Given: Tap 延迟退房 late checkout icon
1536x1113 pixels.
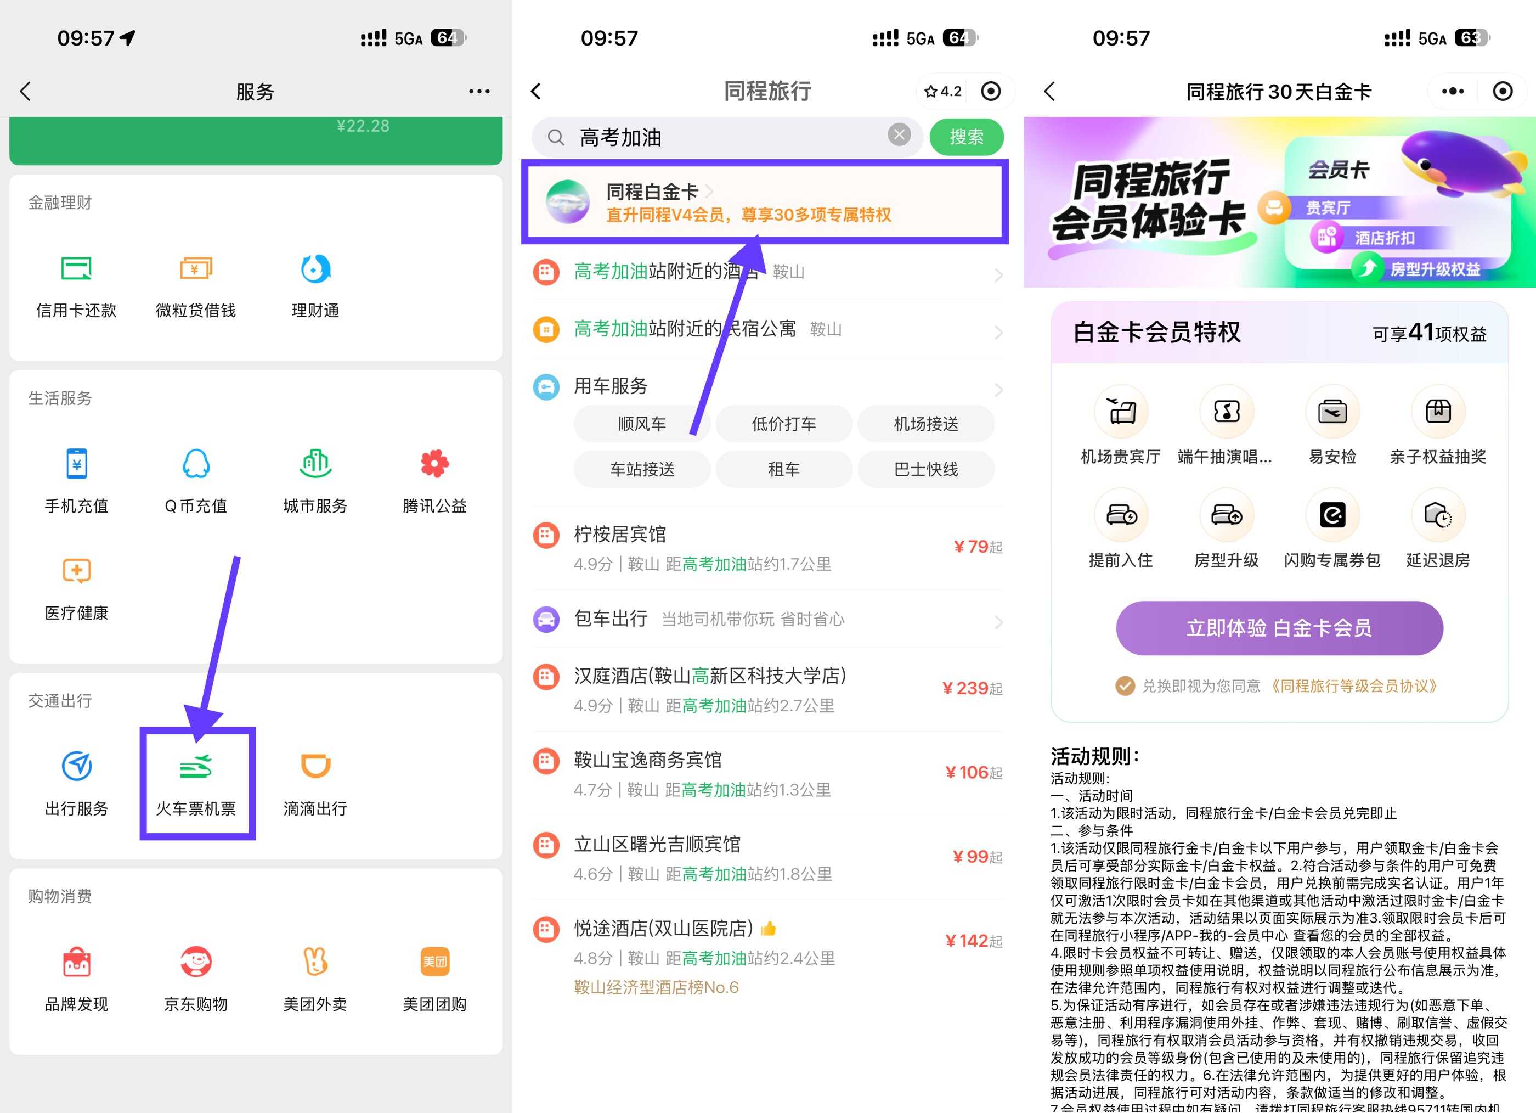Looking at the screenshot, I should (1438, 515).
